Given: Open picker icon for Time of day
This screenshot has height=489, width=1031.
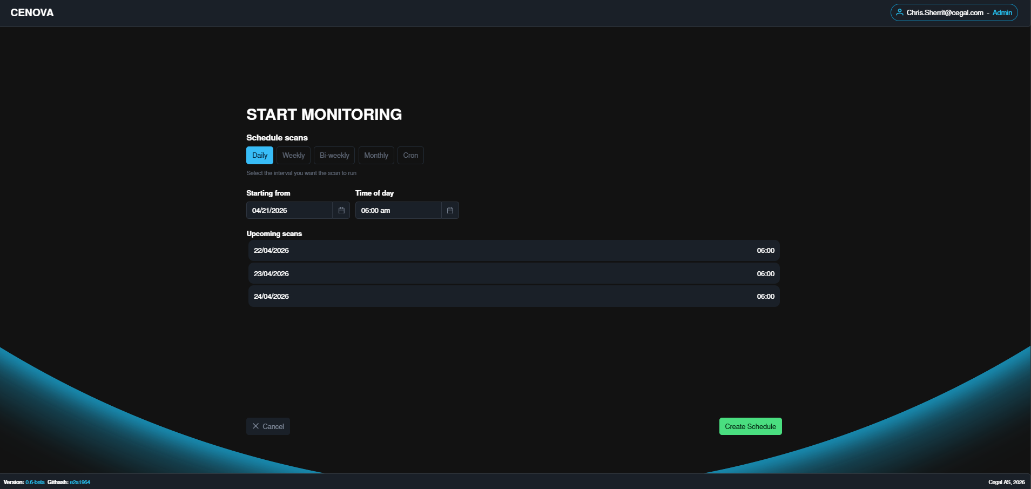Looking at the screenshot, I should [x=450, y=210].
